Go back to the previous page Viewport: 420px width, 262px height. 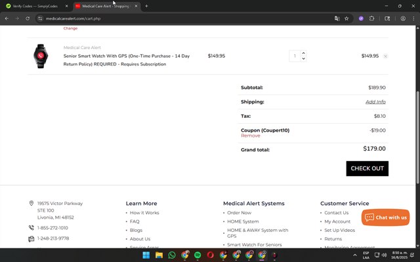point(7,18)
